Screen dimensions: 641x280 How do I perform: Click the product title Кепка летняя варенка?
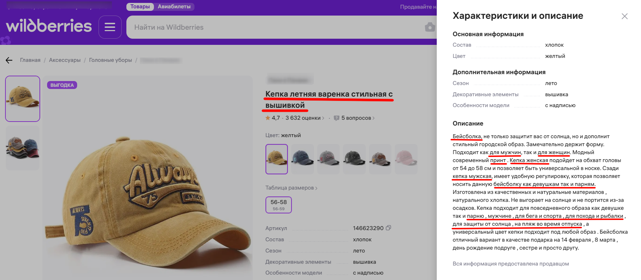click(x=329, y=99)
